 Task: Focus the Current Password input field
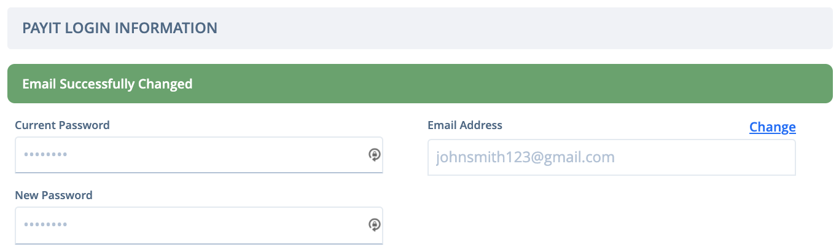point(199,155)
